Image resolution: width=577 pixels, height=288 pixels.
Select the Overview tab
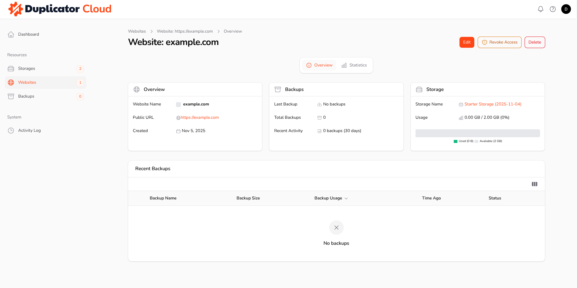[x=319, y=65]
